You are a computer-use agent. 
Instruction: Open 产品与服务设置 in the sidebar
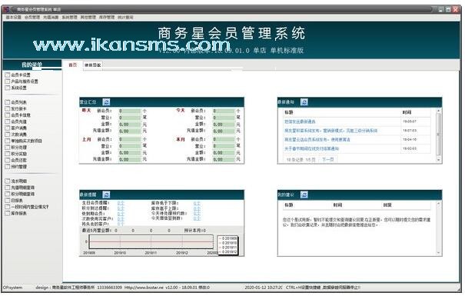coord(22,81)
